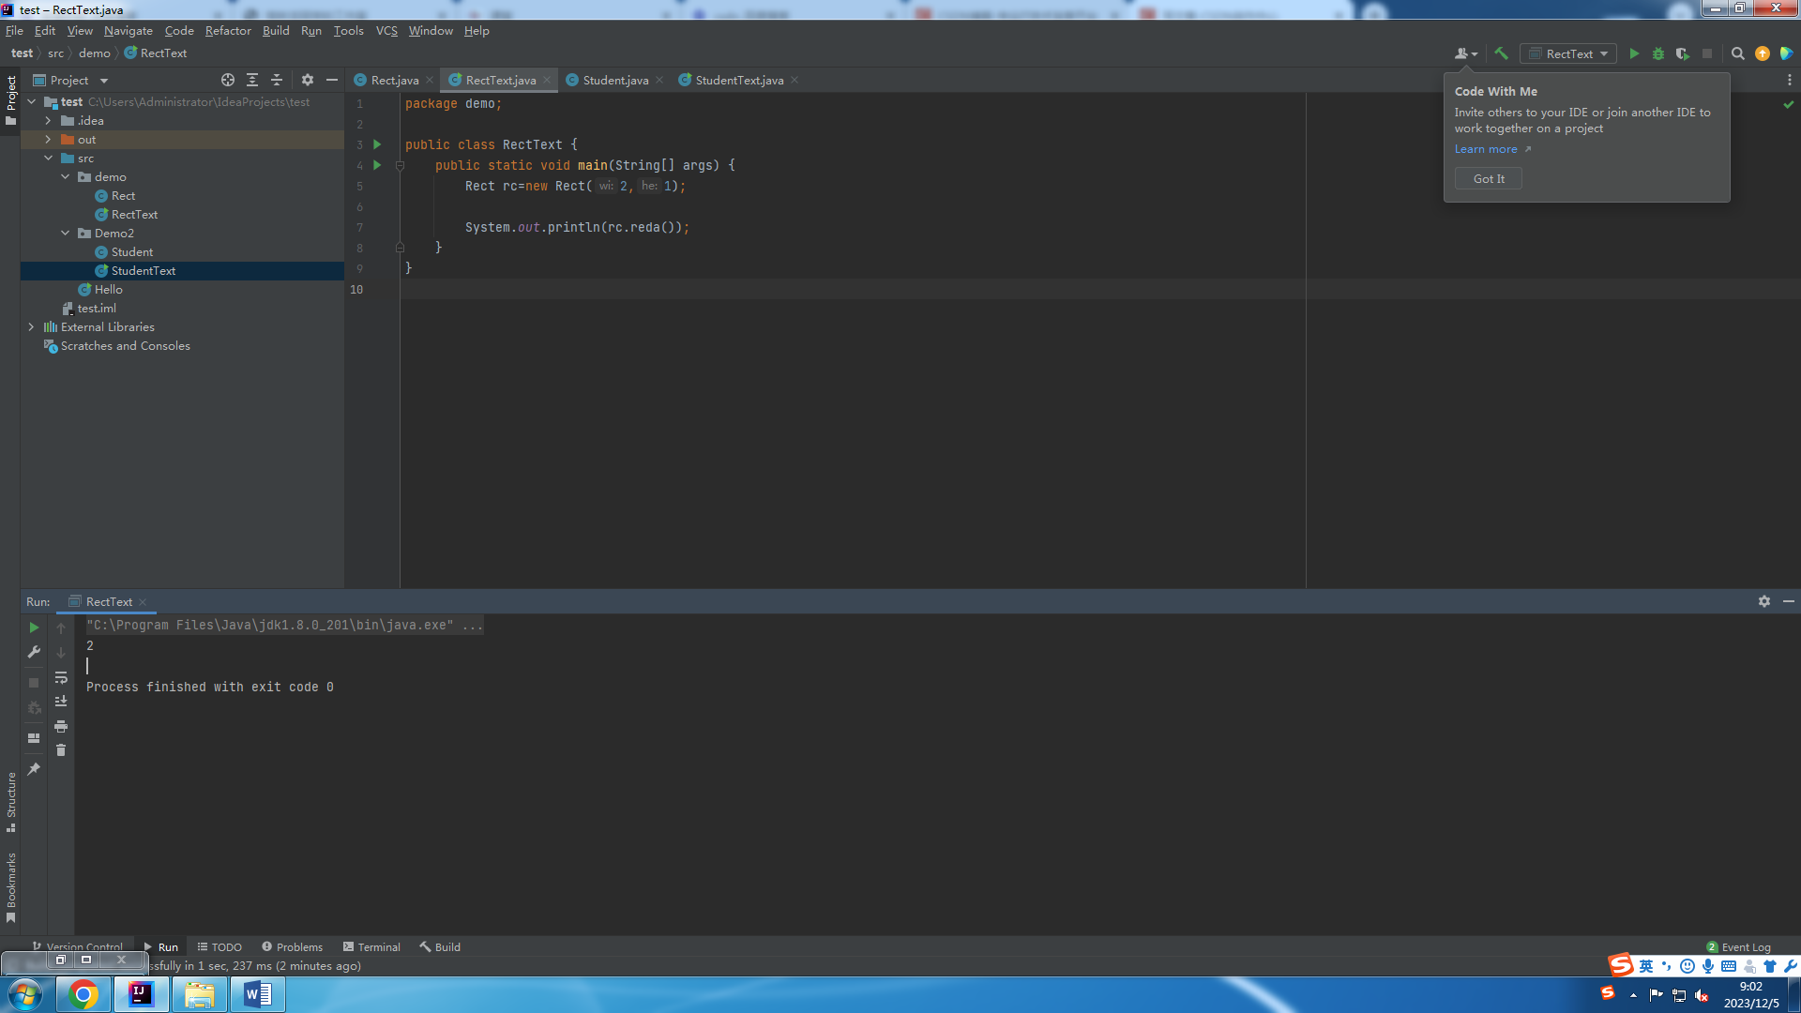
Task: Pin the Run tool window with the pin icon
Action: click(x=34, y=769)
